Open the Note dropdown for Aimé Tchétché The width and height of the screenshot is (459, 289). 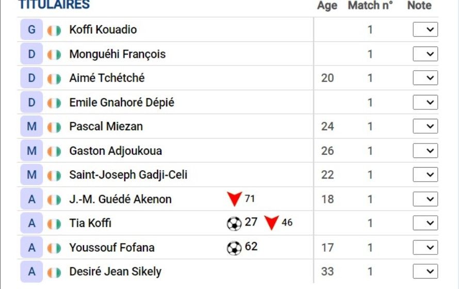(425, 77)
